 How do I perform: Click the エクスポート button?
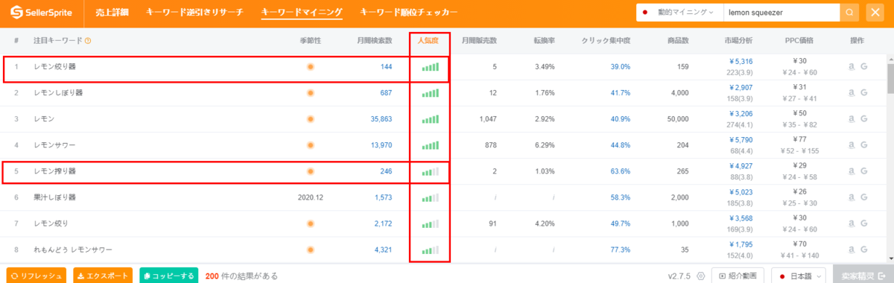coord(104,276)
